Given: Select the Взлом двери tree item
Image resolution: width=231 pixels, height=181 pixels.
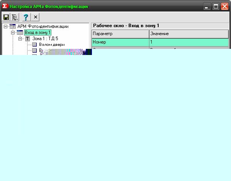Looking at the screenshot, I should (x=52, y=45).
